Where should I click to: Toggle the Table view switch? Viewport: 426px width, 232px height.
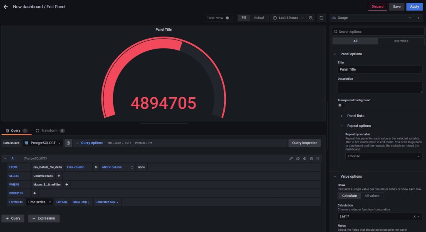click(229, 18)
